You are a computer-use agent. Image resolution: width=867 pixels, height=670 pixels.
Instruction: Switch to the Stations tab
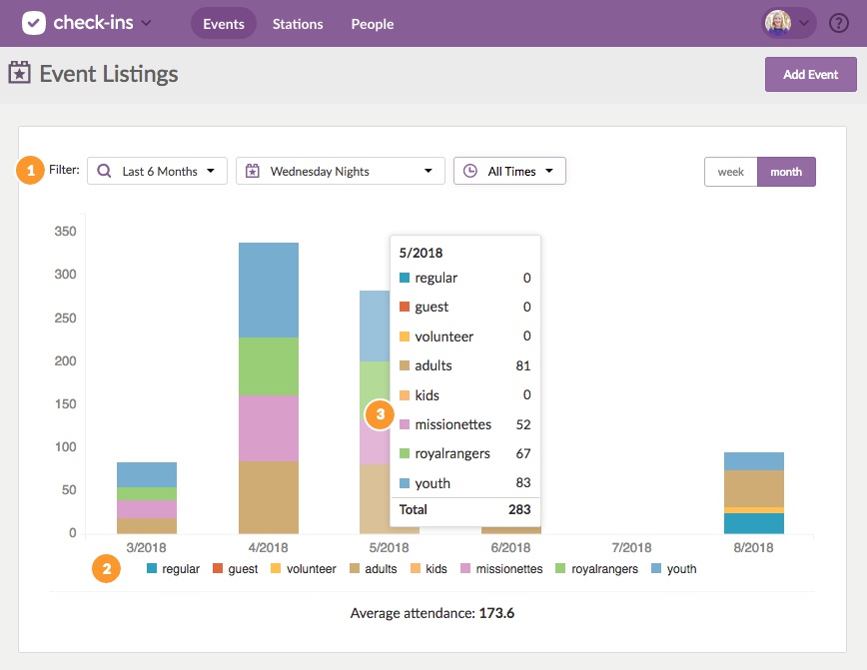(298, 24)
